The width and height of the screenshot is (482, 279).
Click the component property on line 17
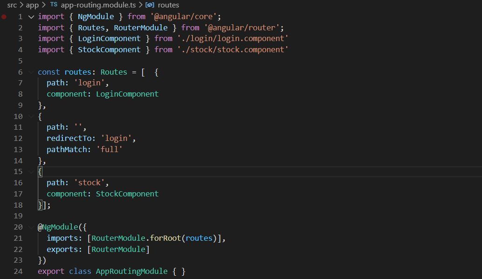pos(67,194)
